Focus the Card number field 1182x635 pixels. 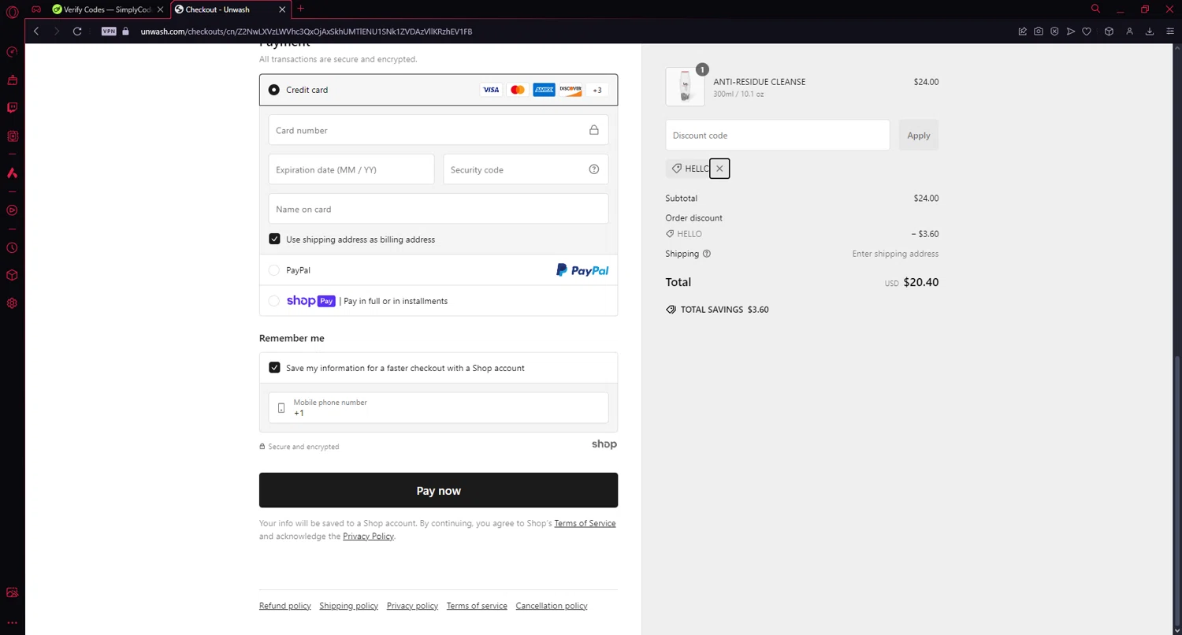[438, 130]
